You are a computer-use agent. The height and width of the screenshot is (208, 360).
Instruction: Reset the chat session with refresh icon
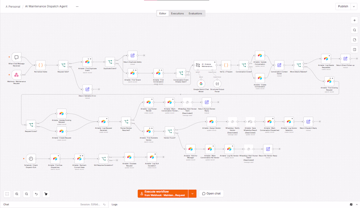(x=104, y=204)
